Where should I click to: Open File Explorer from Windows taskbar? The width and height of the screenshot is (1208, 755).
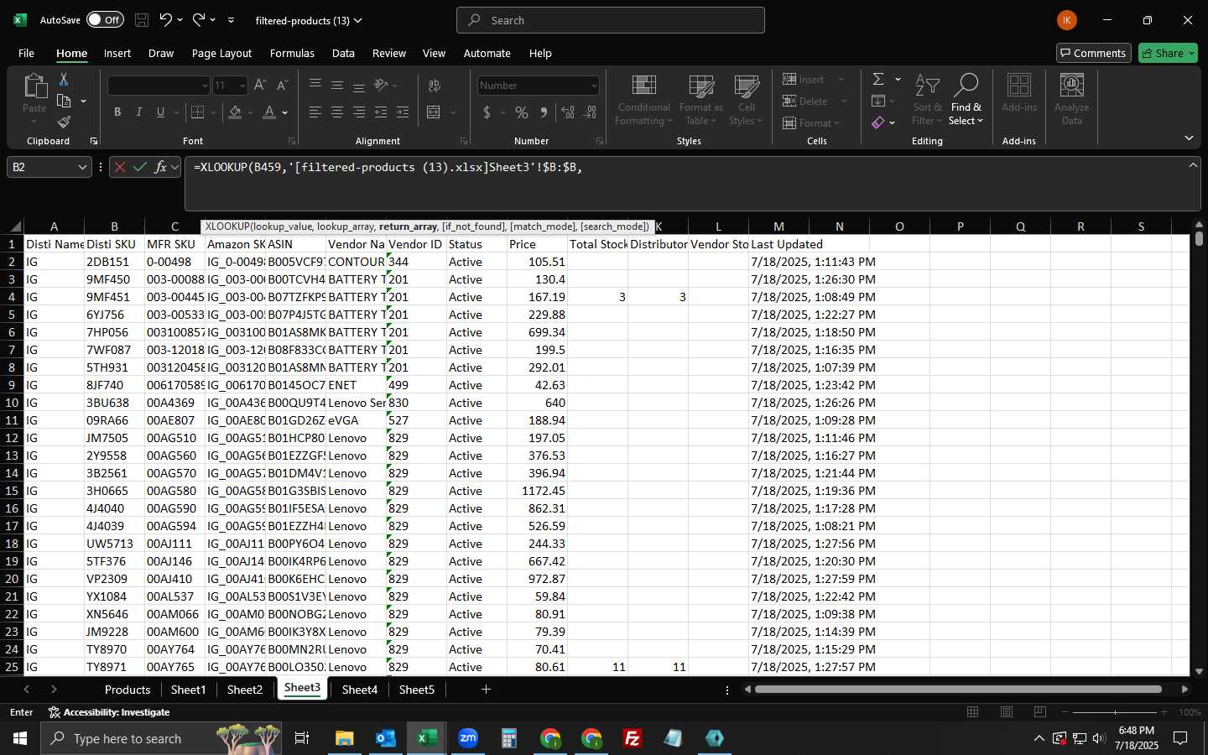344,738
